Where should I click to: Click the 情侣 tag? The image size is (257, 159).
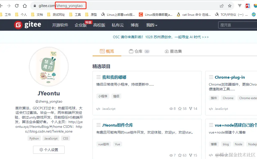(x=116, y=96)
